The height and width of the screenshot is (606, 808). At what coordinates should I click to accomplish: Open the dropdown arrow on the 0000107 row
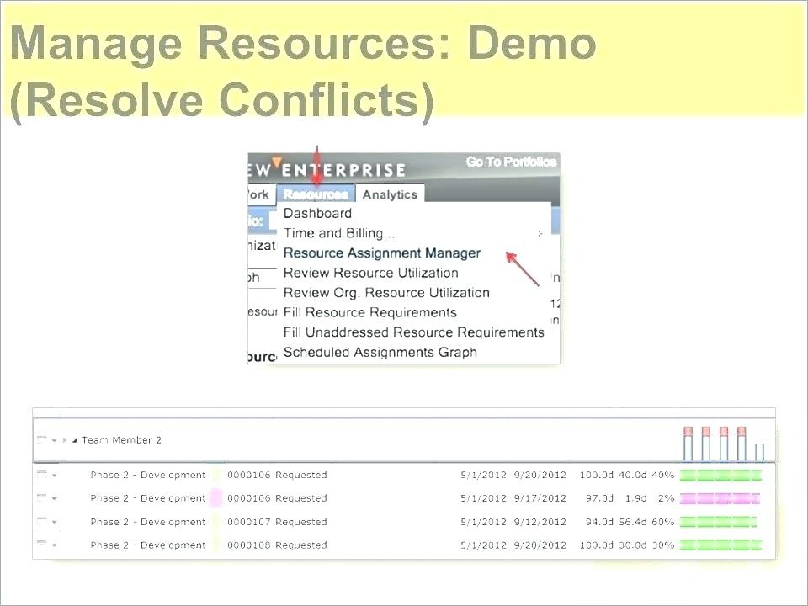pyautogui.click(x=55, y=523)
